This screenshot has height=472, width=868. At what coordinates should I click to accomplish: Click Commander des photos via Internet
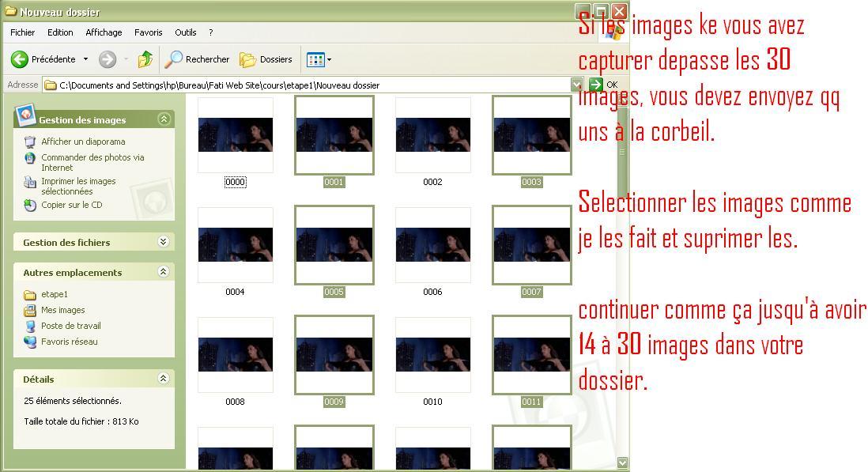92,162
